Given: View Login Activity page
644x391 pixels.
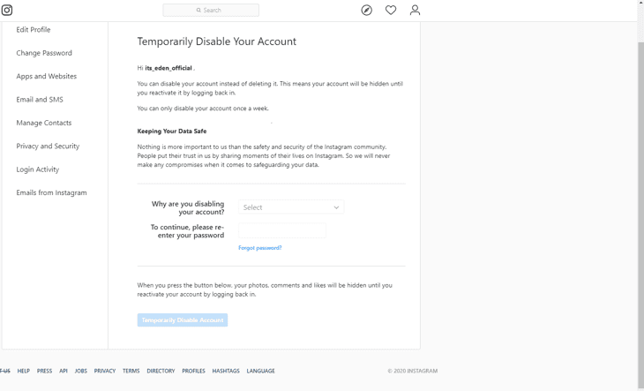Looking at the screenshot, I should 37,169.
